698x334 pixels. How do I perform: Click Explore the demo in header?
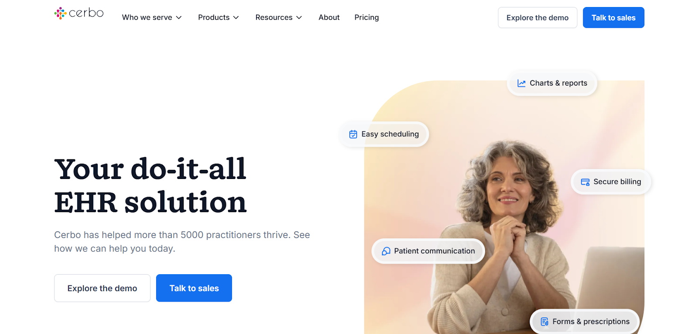[x=537, y=17]
